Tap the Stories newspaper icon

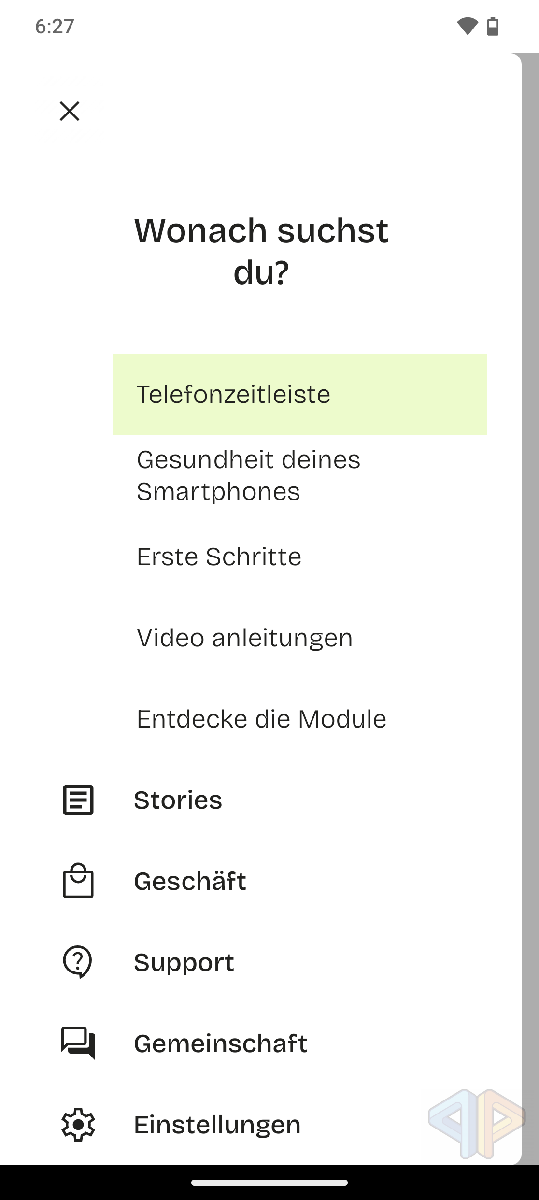(78, 800)
